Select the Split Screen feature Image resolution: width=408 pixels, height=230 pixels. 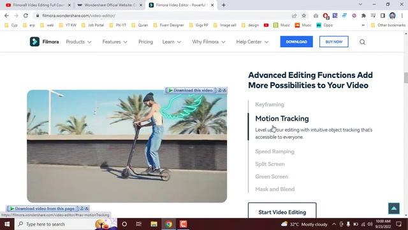pos(270,164)
